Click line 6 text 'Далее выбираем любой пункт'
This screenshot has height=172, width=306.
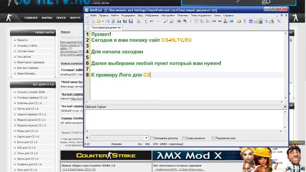(x=130, y=63)
